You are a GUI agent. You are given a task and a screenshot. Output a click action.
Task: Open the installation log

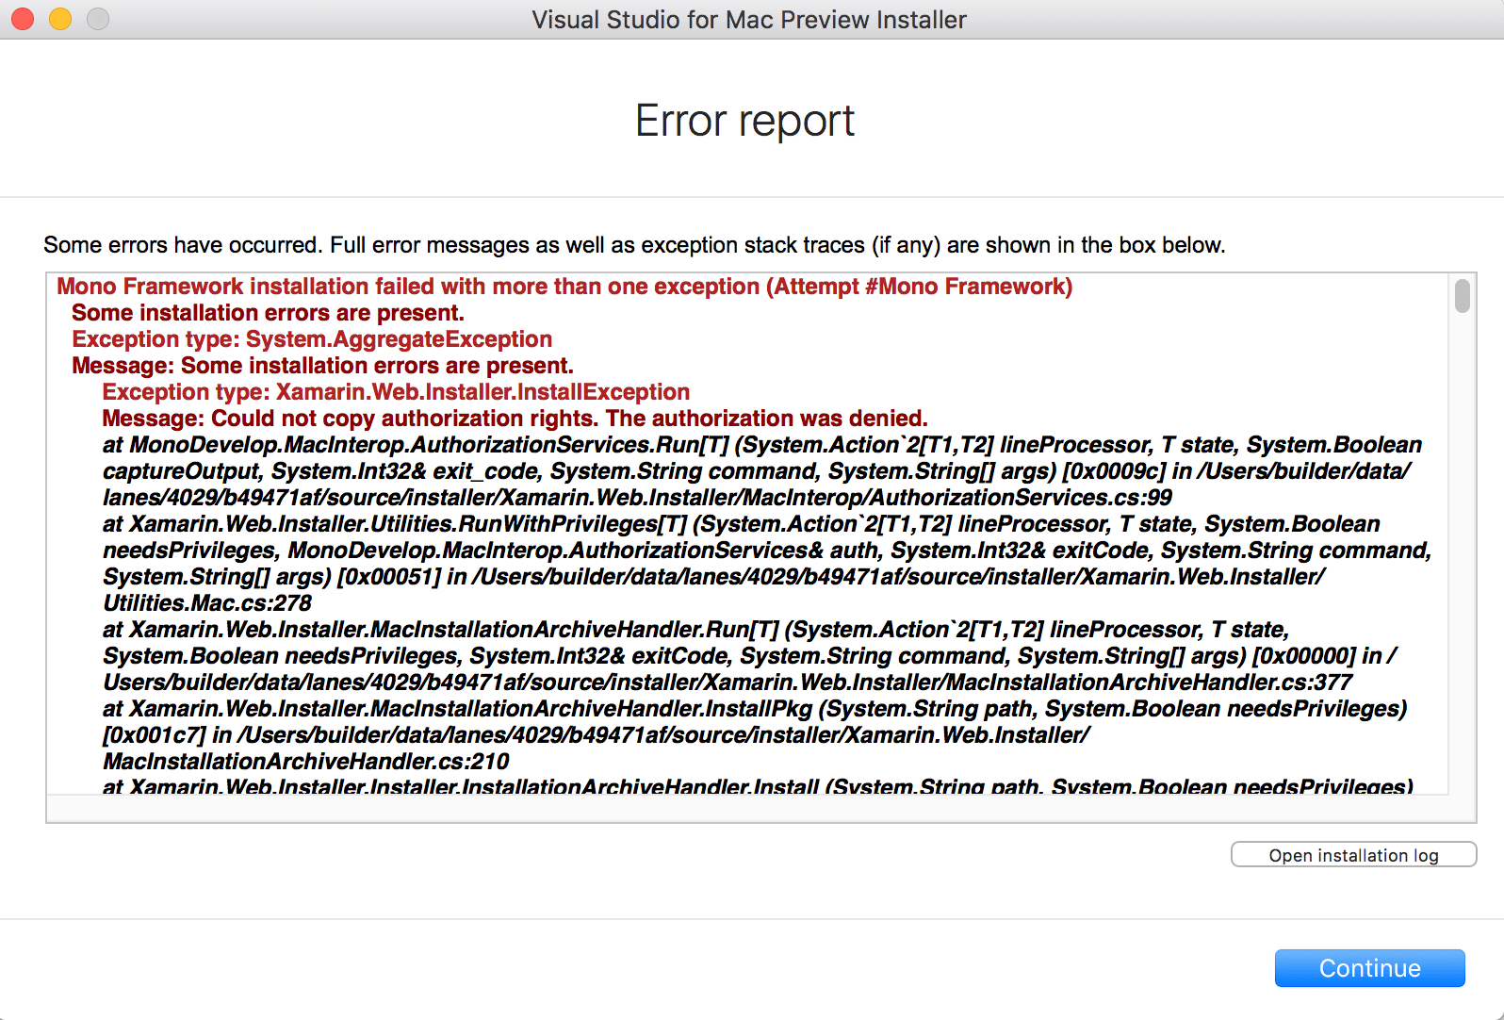[x=1353, y=855]
